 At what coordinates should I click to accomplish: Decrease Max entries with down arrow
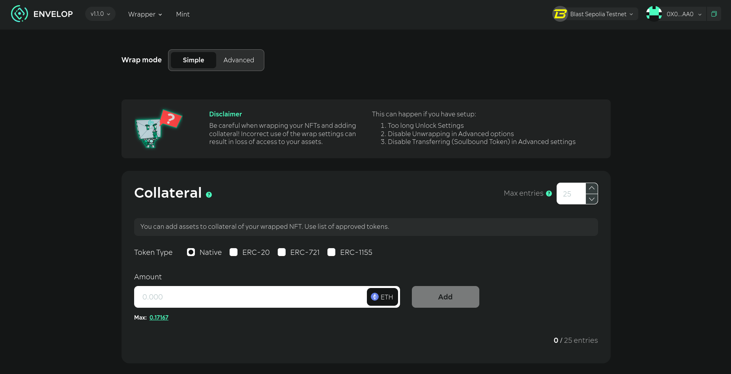tap(592, 199)
